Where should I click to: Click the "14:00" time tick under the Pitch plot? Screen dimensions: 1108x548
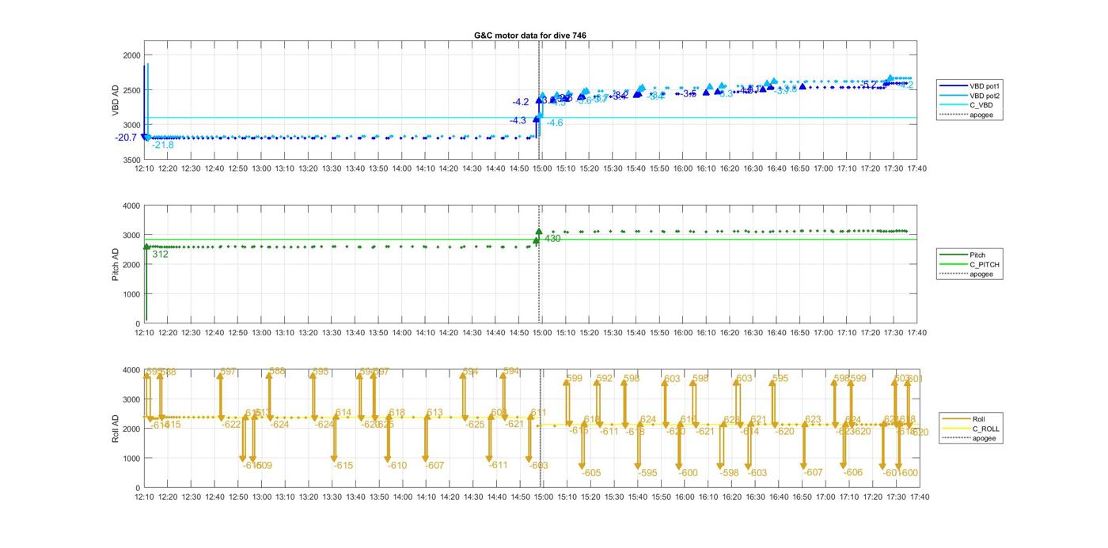[x=402, y=333]
